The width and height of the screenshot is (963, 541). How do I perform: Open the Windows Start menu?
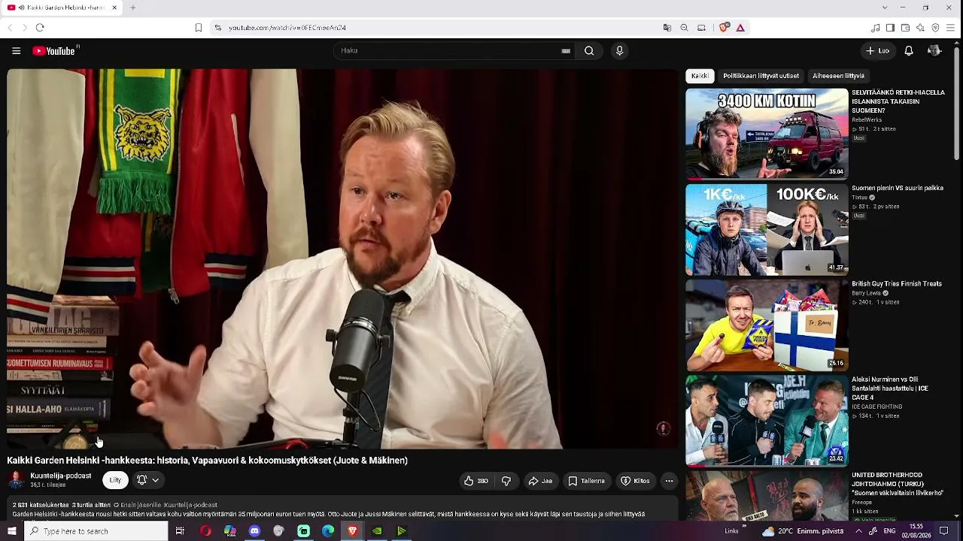[x=11, y=531]
